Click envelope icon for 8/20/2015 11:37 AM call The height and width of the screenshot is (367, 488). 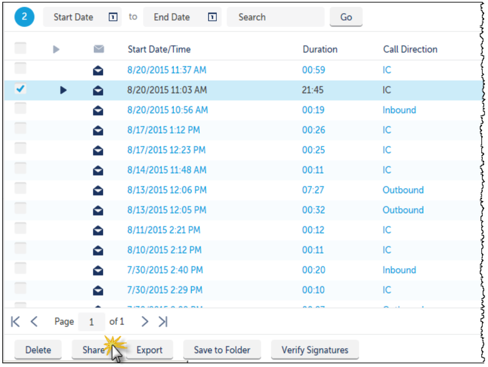98,71
